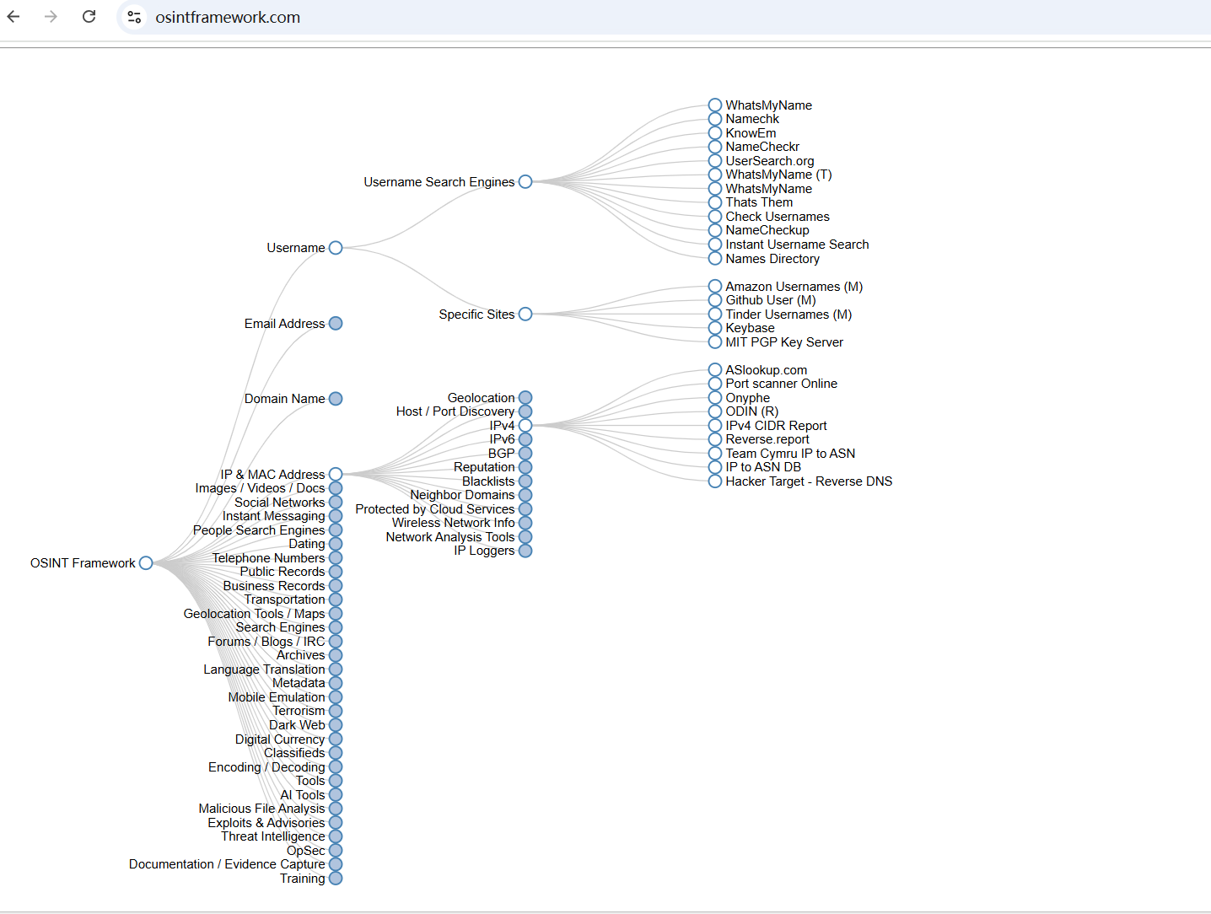Expand the IPv6 node
Viewport: 1211px width, 914px height.
tap(525, 439)
